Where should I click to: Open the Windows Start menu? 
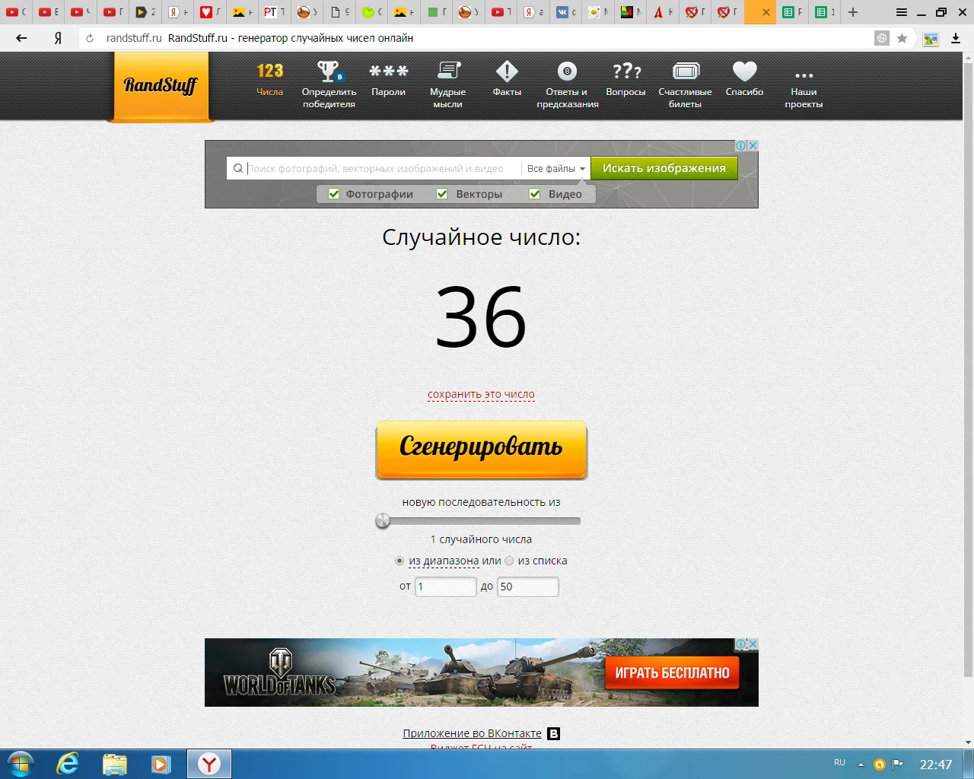[x=21, y=764]
